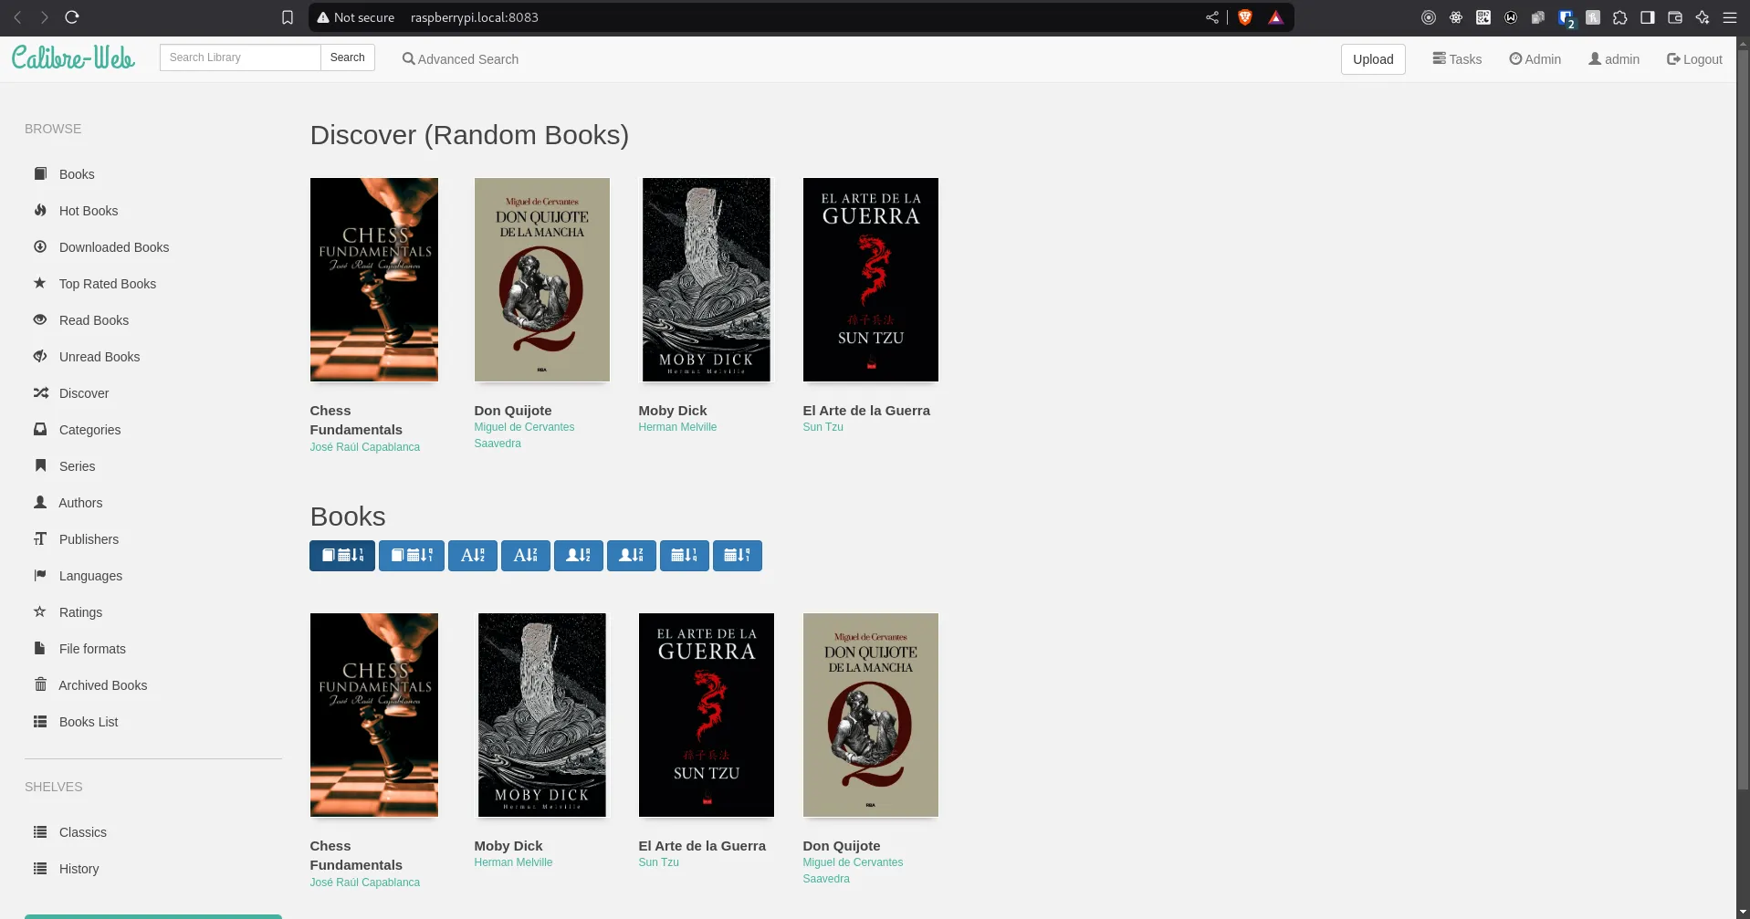
Task: Open Chess Fundamentals cover in Discover section
Action: [x=374, y=279]
